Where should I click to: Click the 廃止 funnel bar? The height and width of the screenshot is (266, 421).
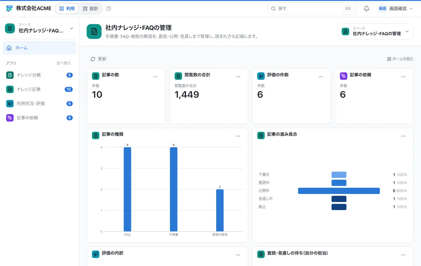(x=339, y=207)
